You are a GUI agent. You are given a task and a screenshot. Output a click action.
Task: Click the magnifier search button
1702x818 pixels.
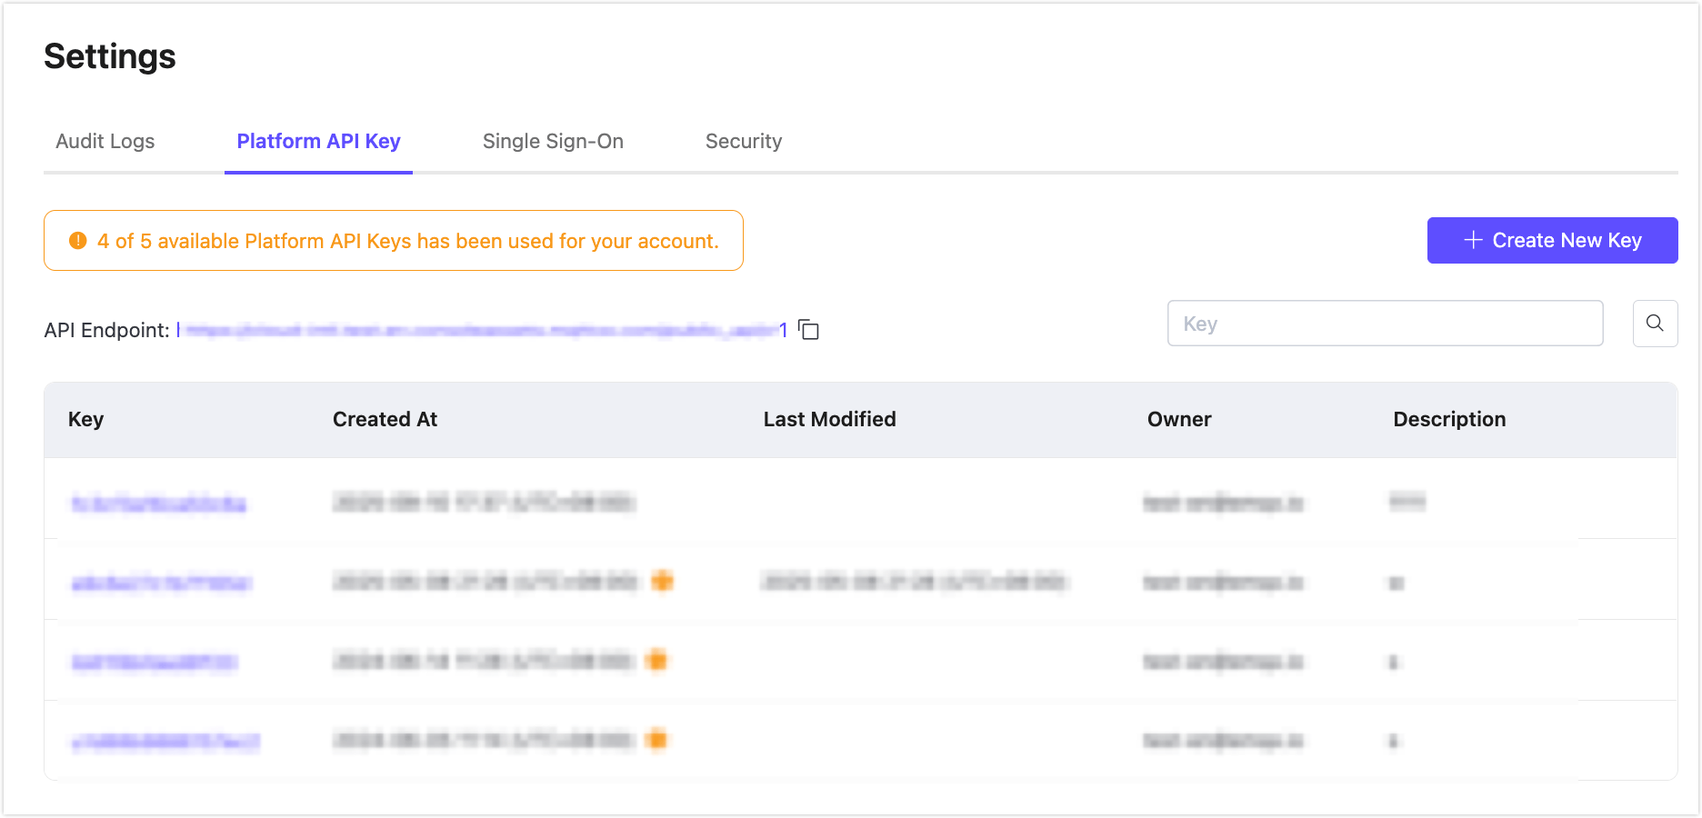[1655, 324]
